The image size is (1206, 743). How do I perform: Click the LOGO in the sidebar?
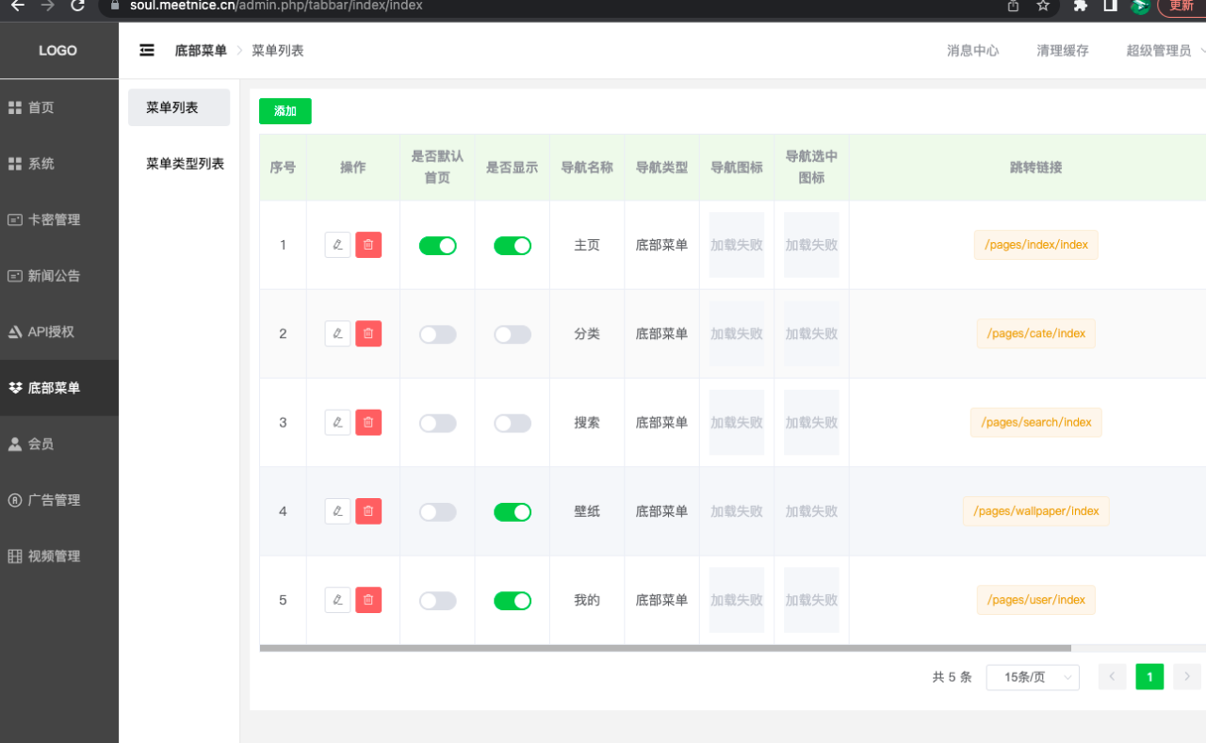58,51
